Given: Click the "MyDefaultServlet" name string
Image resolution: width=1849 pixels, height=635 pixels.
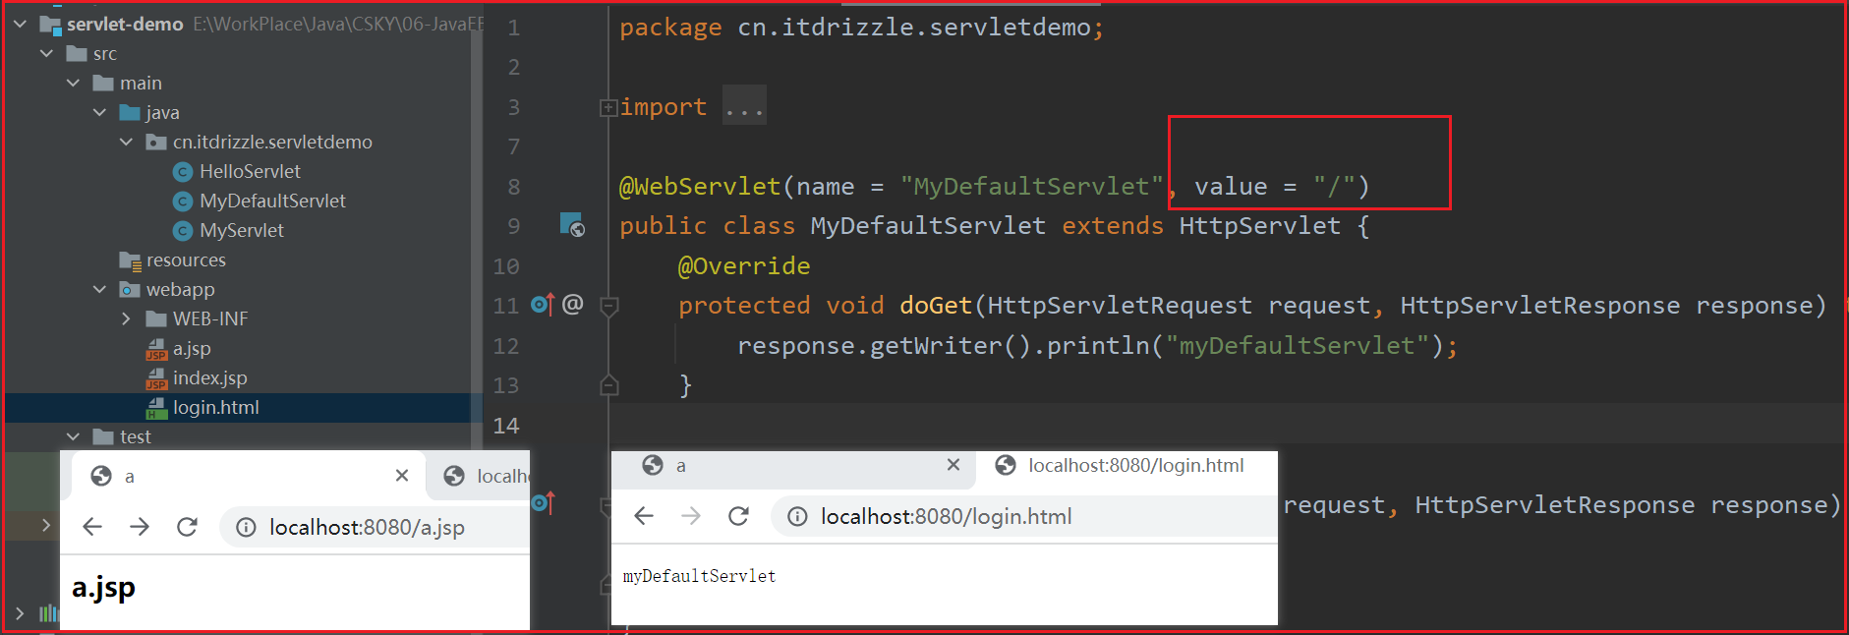Looking at the screenshot, I should [x=1031, y=186].
